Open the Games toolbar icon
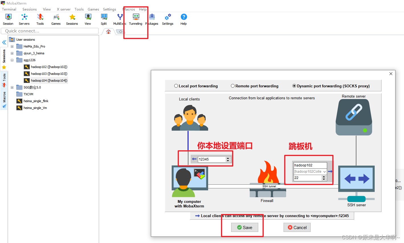Viewport: 404px width, 243px height. tap(56, 19)
